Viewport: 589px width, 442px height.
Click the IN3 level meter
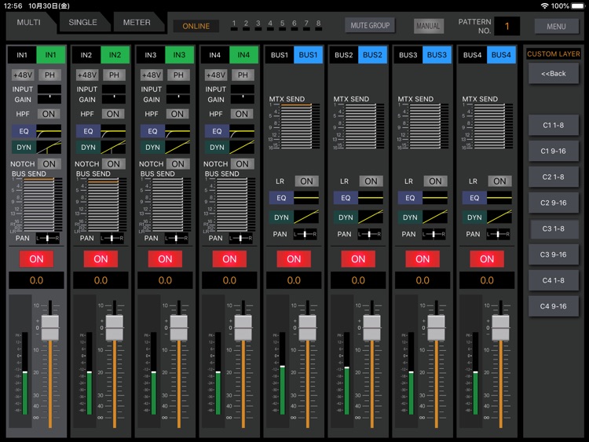[x=154, y=373]
